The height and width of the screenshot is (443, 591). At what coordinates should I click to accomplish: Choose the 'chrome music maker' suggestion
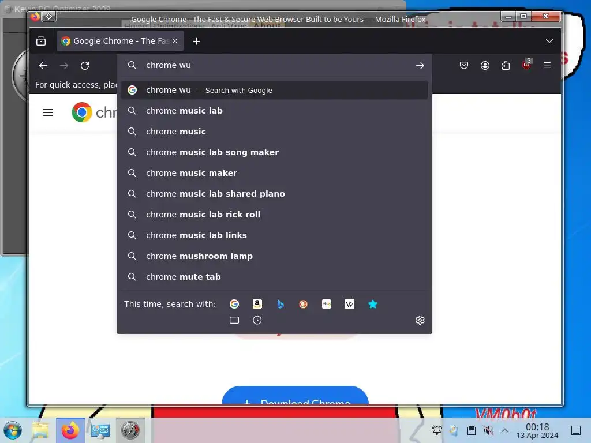[x=274, y=173]
